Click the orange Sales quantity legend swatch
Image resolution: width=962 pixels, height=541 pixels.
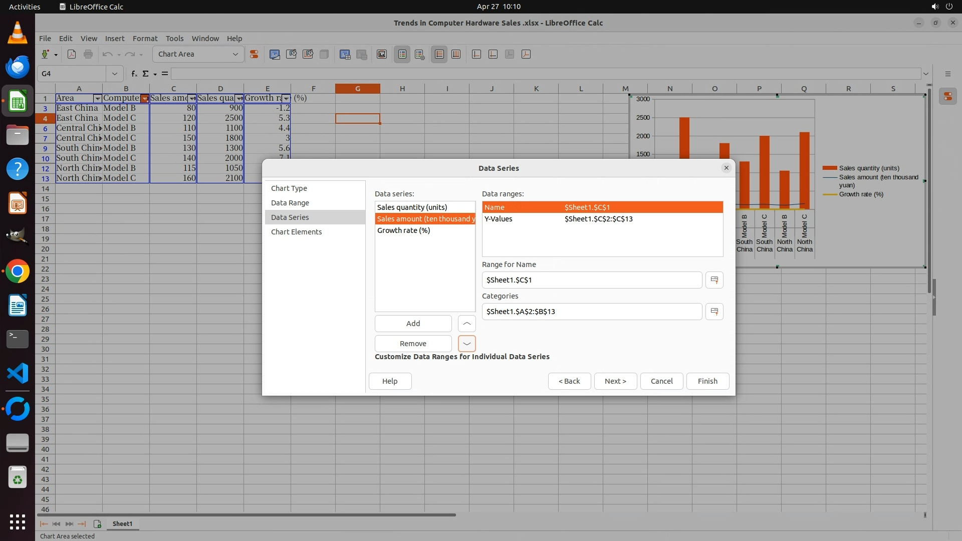pos(830,168)
